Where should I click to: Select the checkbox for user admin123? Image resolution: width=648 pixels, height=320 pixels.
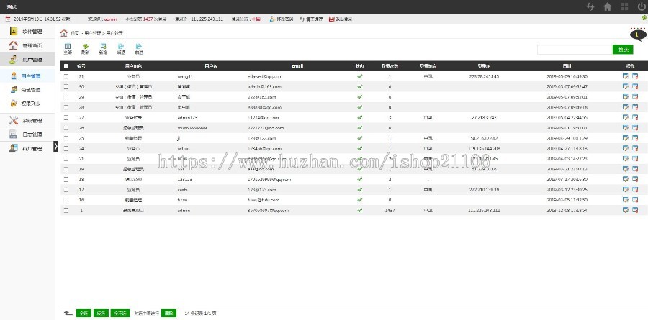point(66,118)
